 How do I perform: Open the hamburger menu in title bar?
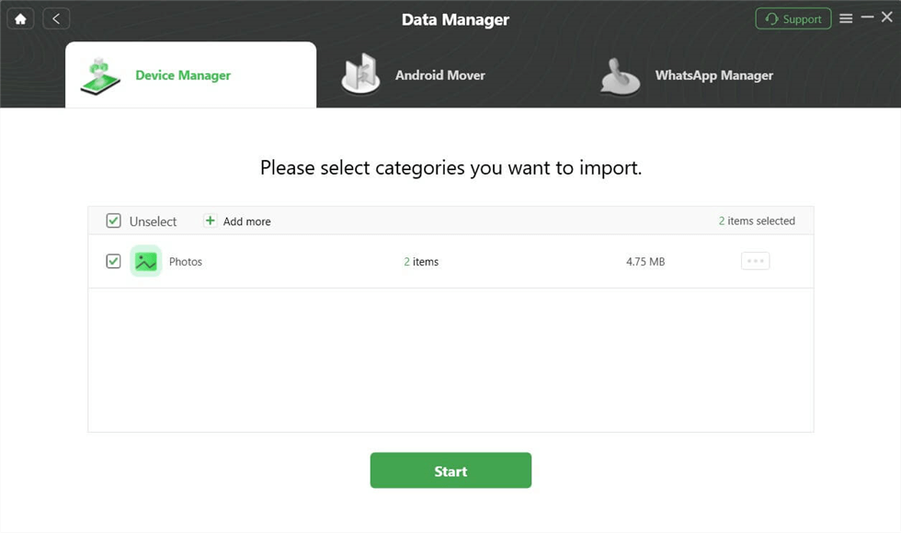(846, 18)
